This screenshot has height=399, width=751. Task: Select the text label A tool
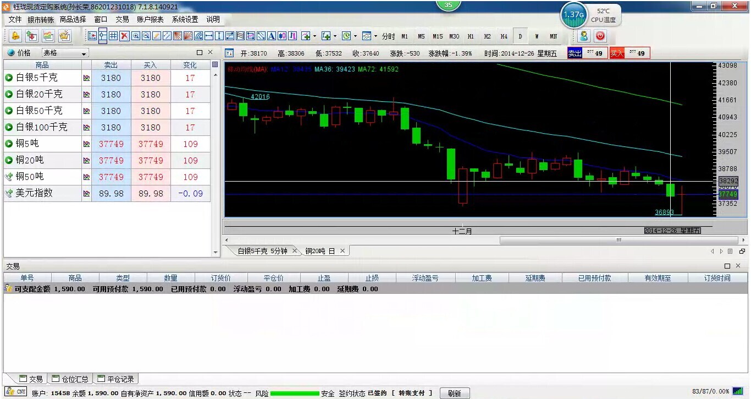[272, 36]
